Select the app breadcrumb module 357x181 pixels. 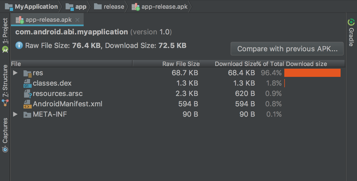coord(77,7)
